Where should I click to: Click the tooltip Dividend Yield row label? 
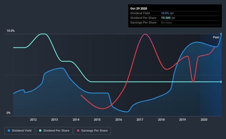pos(140,13)
